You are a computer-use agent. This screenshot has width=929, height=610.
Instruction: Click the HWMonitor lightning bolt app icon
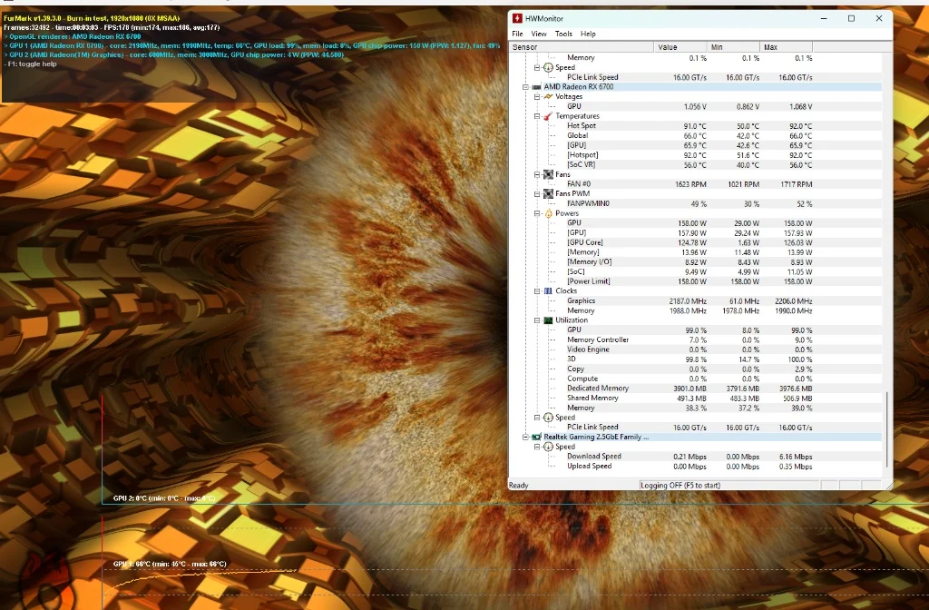coord(517,18)
